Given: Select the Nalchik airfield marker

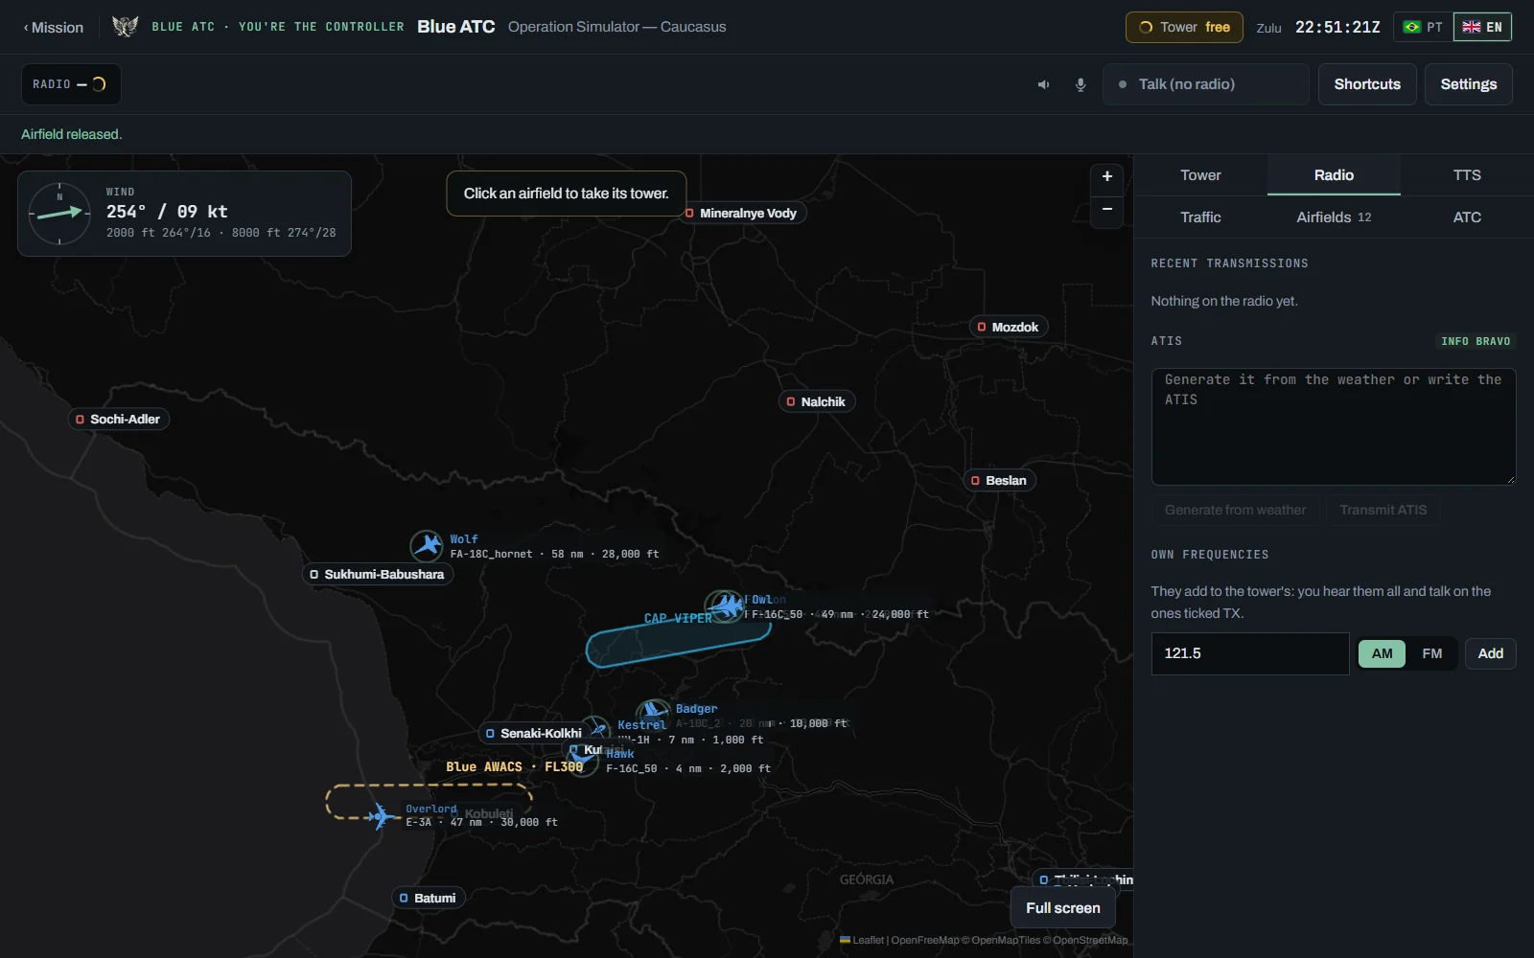Looking at the screenshot, I should [x=817, y=401].
